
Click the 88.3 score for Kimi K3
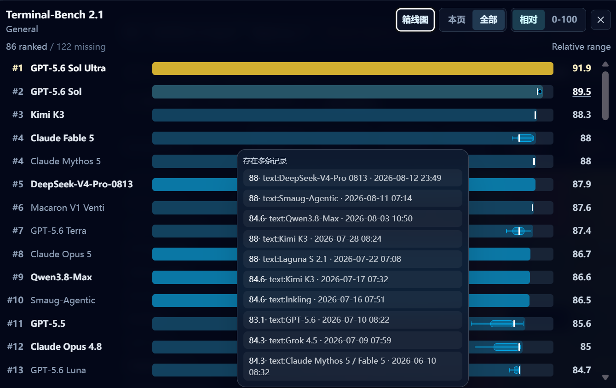tap(582, 115)
